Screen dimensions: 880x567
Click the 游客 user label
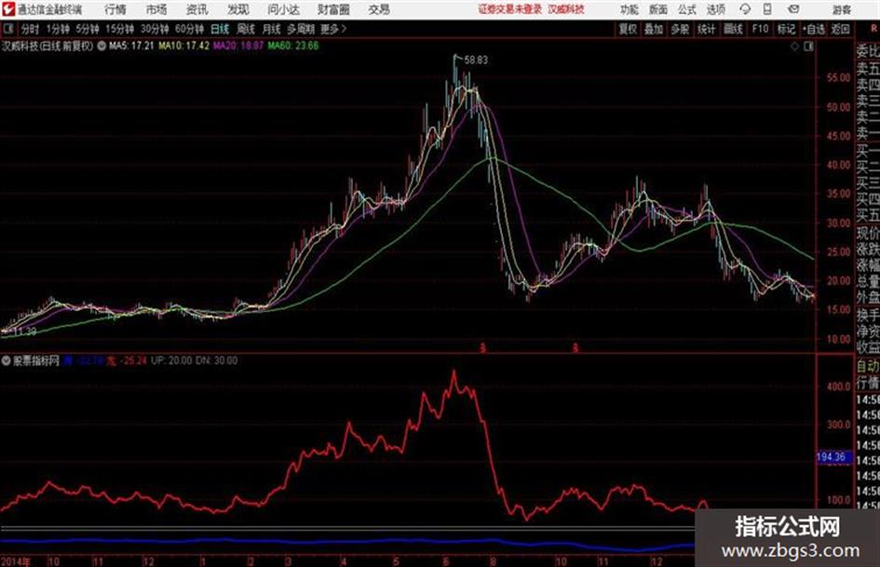coord(841,9)
